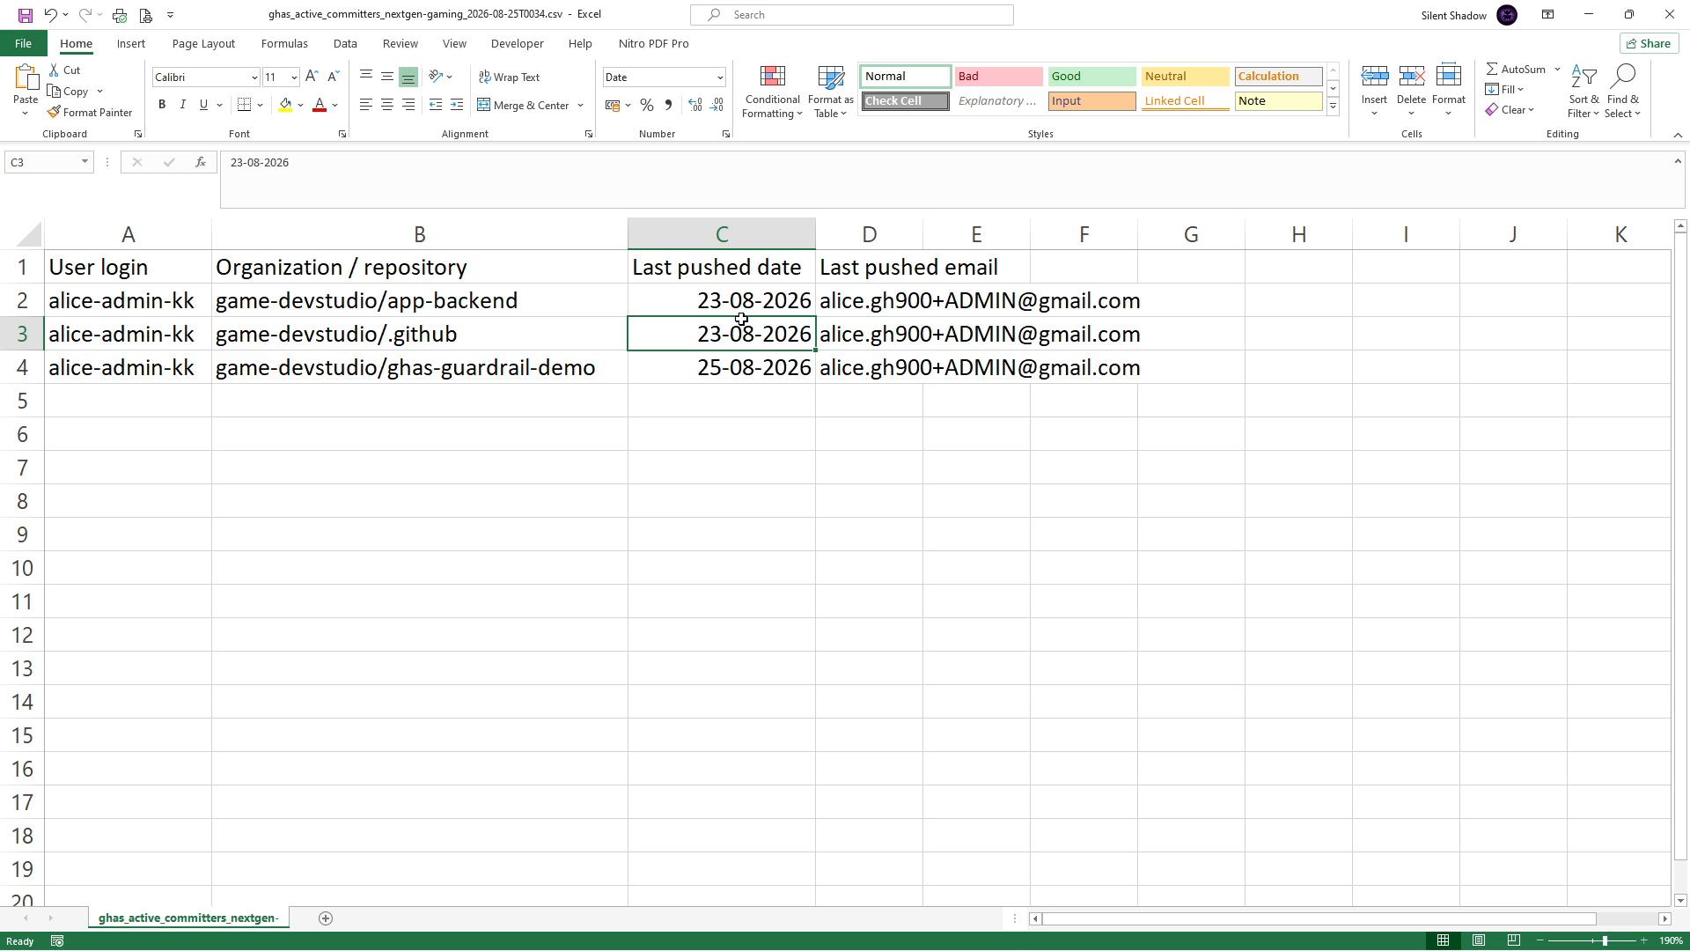Click the Search box in title bar
This screenshot has width=1690, height=951.
[x=852, y=15]
